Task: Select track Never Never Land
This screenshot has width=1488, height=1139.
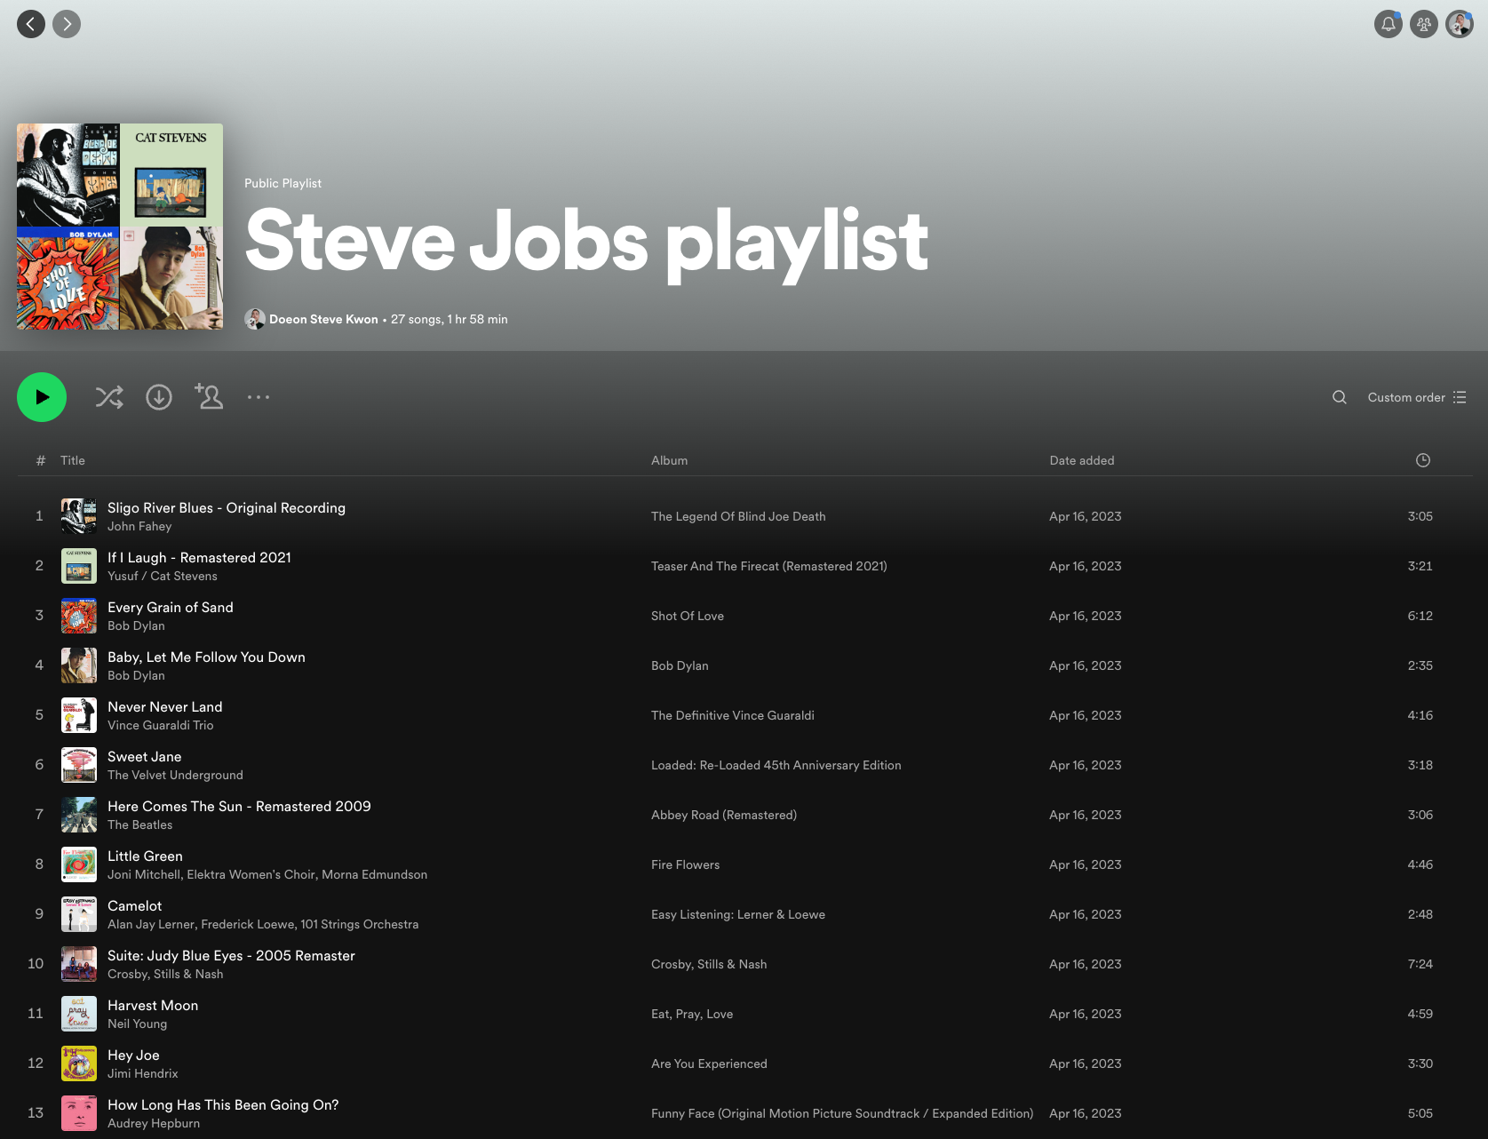Action: tap(165, 706)
